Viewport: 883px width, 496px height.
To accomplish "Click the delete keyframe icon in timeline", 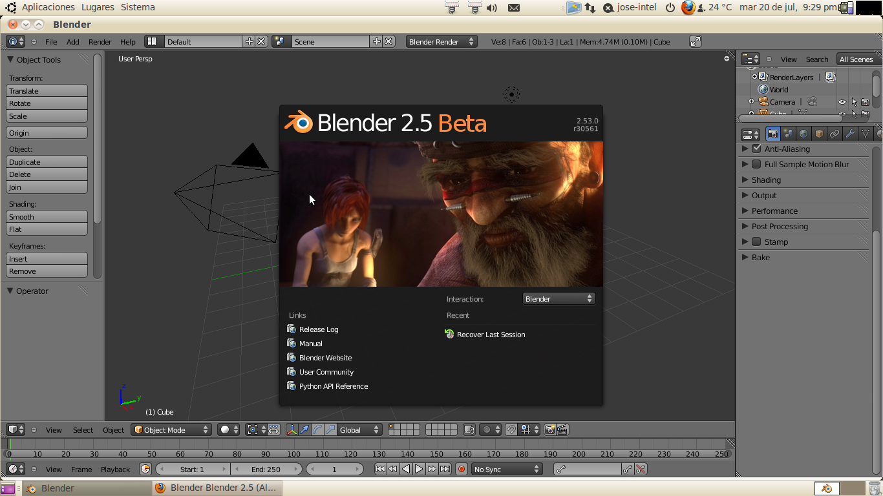I will tap(641, 469).
